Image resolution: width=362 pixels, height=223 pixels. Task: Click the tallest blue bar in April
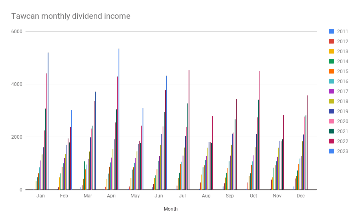pyautogui.click(x=119, y=120)
